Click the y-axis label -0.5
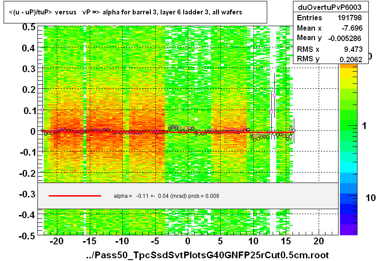Viewport: 376px width, 261px height. (x=28, y=236)
